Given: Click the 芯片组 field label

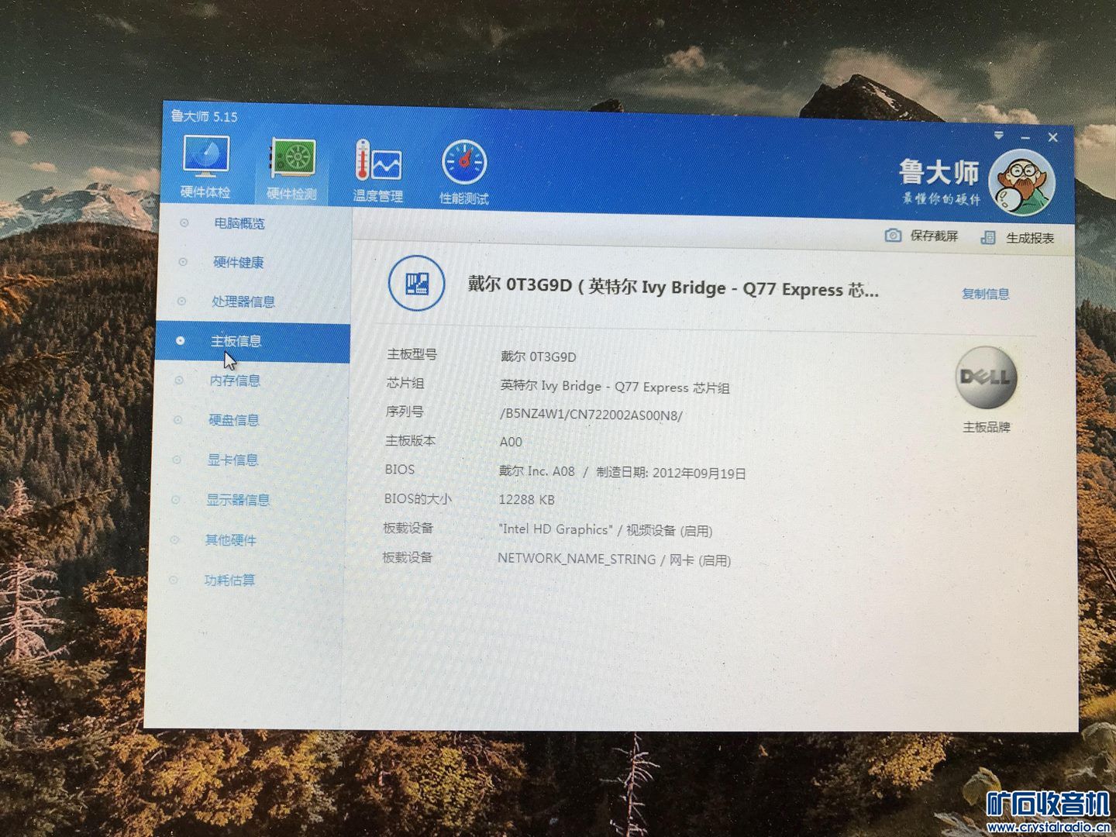Looking at the screenshot, I should point(405,383).
